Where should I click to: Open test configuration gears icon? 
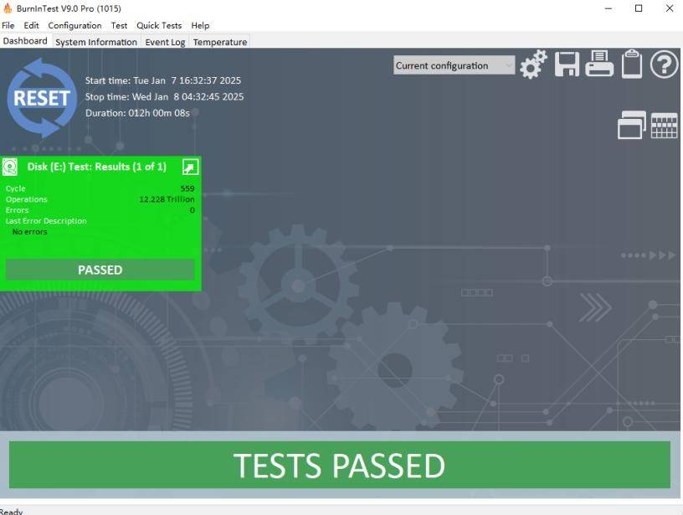tap(534, 64)
